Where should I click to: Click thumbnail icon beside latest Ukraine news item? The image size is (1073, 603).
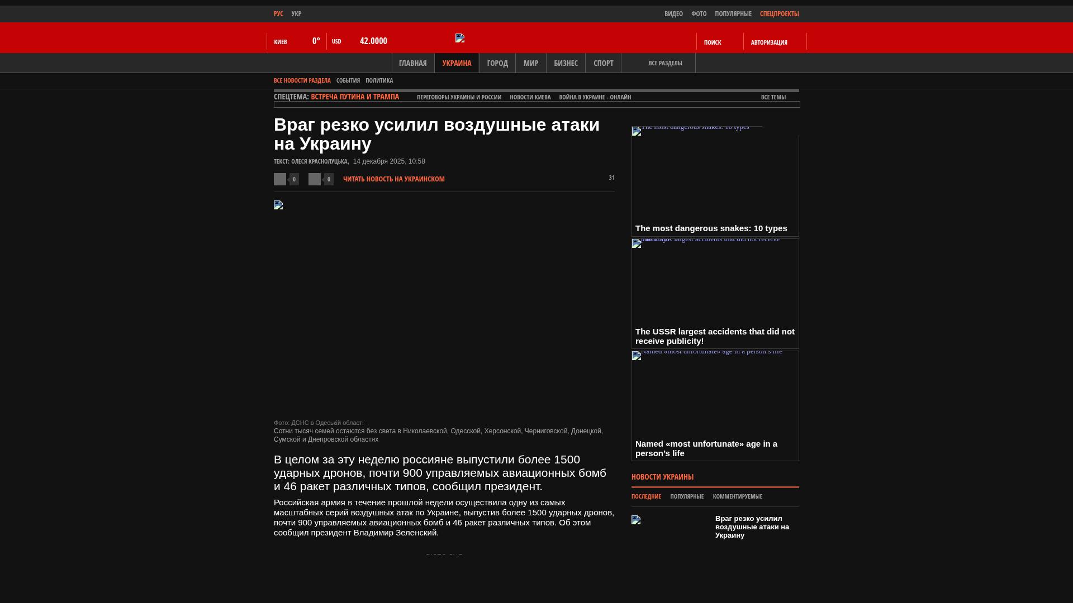click(x=636, y=520)
